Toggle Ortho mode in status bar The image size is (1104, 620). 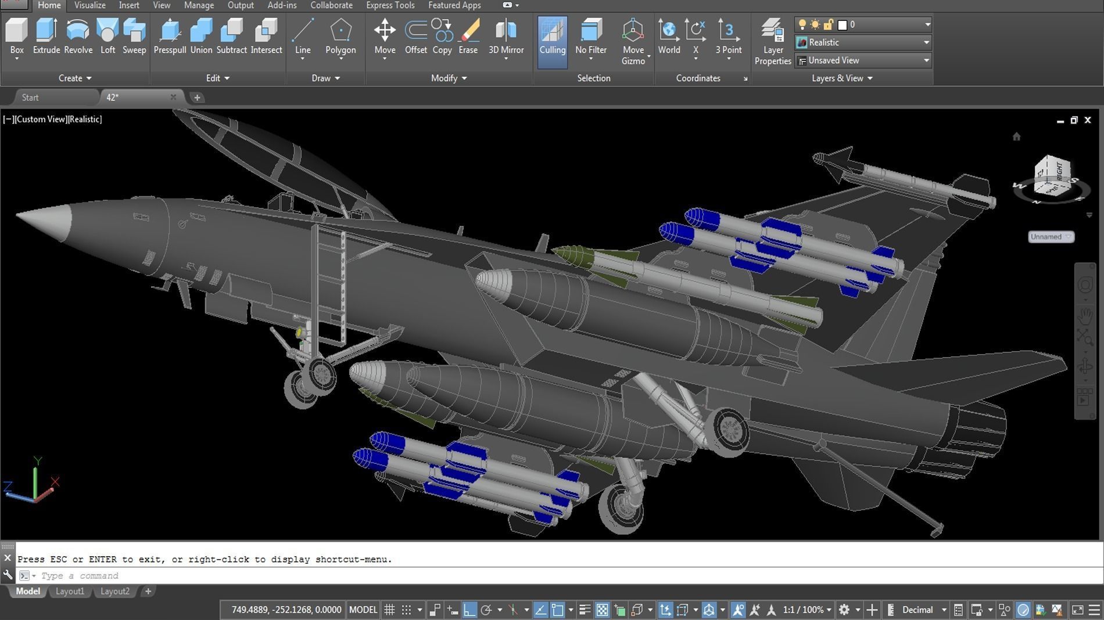(469, 610)
